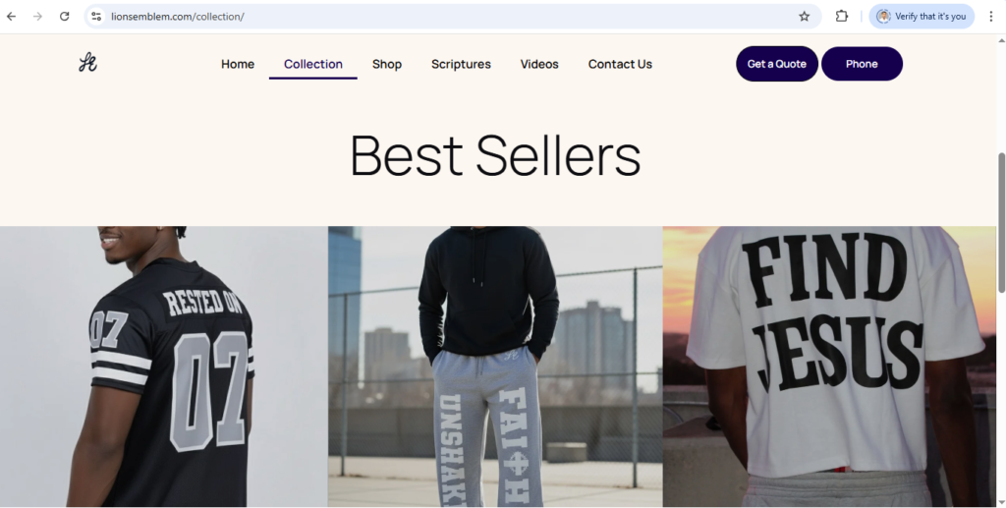
Task: Select the Collection menu item
Action: [313, 64]
